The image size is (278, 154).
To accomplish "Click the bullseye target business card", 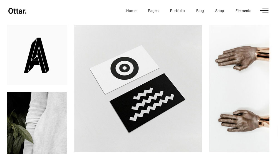I will [124, 70].
